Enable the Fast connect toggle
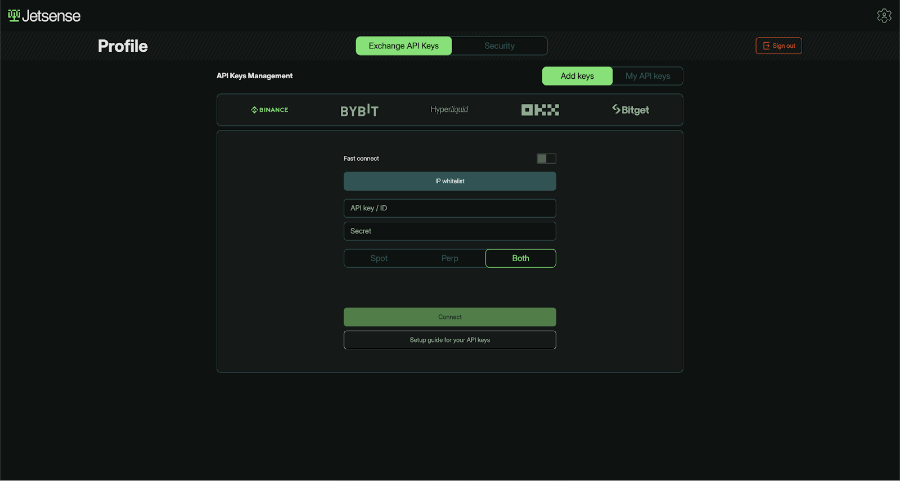 546,159
